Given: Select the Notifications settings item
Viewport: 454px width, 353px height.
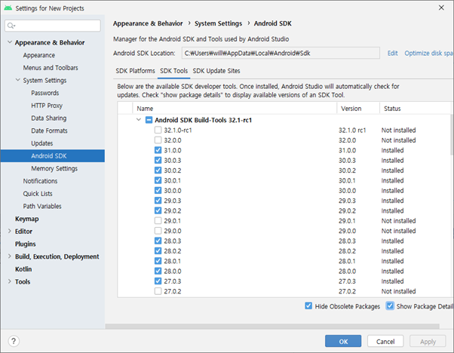Looking at the screenshot, I should tap(40, 181).
